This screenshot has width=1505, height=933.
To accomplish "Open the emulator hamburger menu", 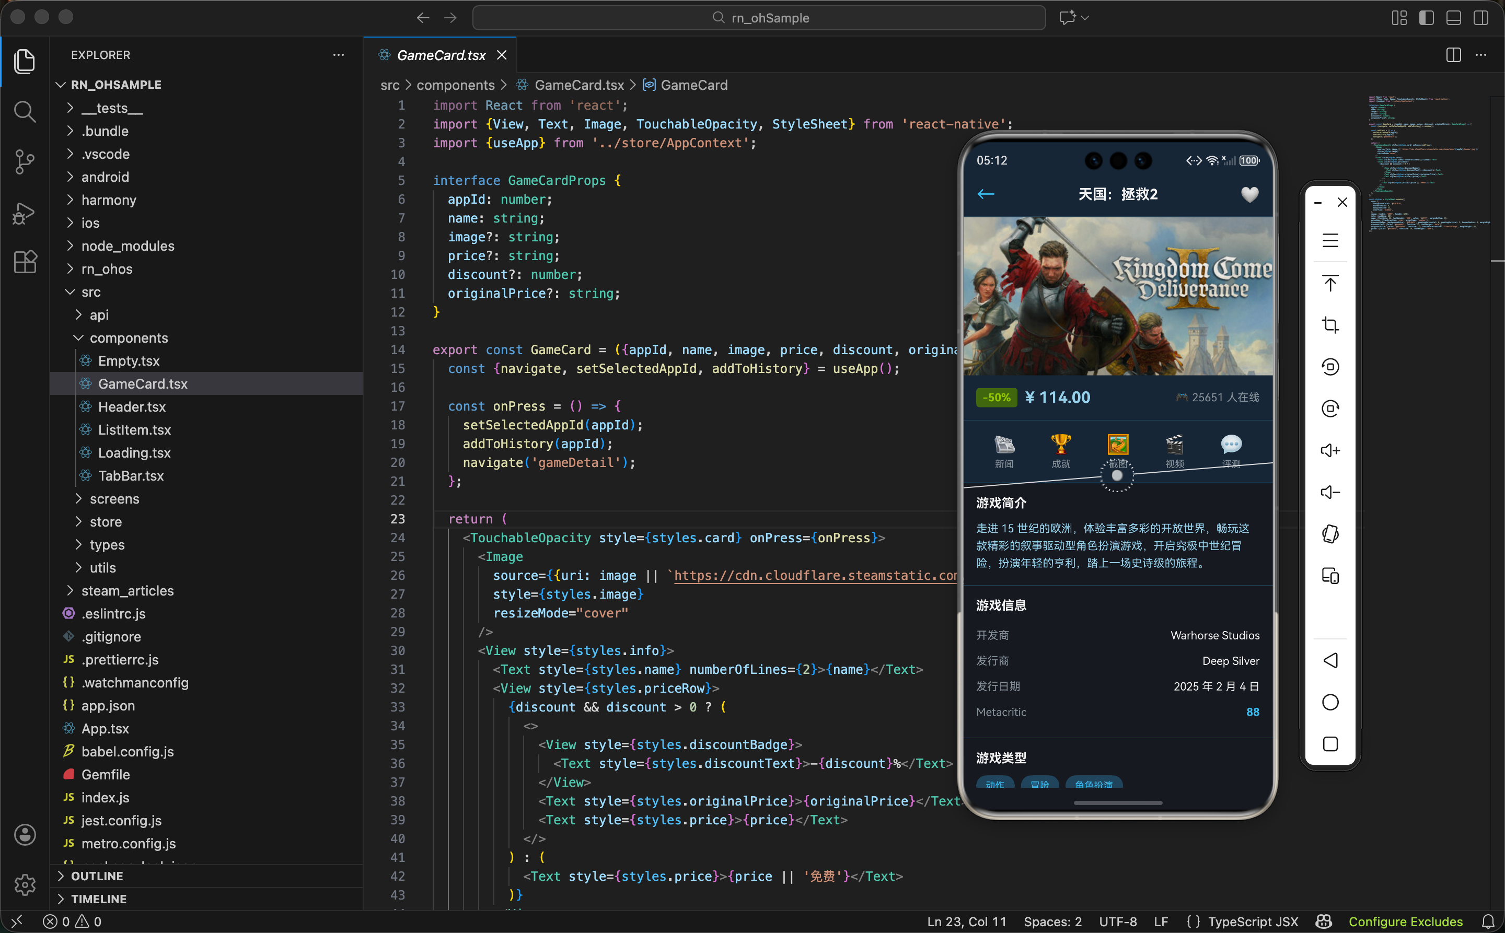I will [1330, 241].
